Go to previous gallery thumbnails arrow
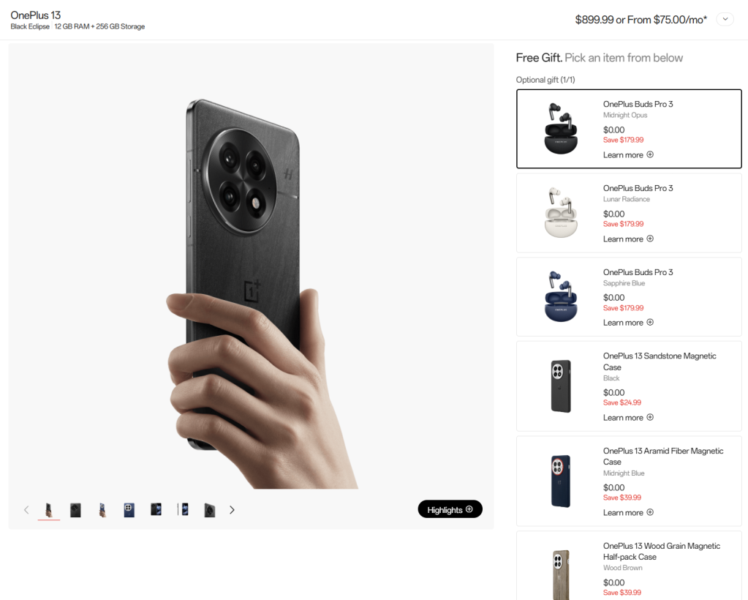This screenshot has height=600, width=748. (x=26, y=510)
